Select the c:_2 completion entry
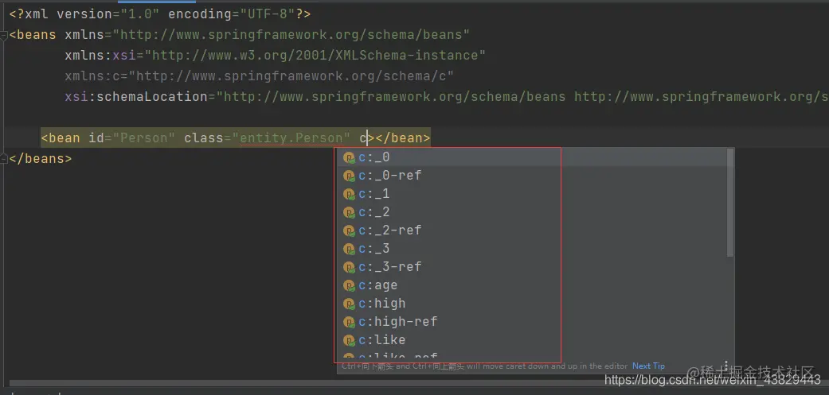829x395 pixels. click(x=533, y=212)
